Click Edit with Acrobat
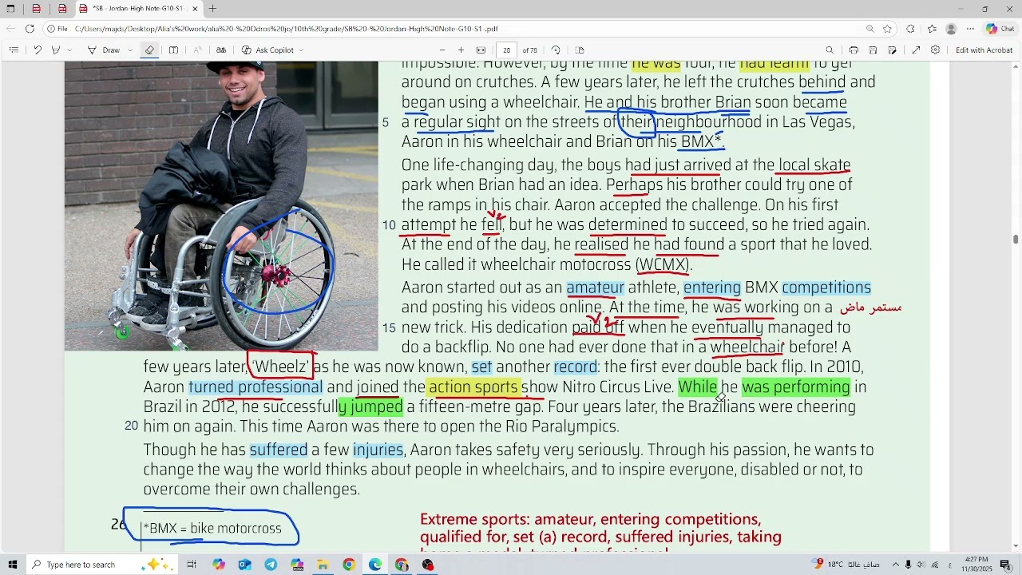 click(x=984, y=50)
